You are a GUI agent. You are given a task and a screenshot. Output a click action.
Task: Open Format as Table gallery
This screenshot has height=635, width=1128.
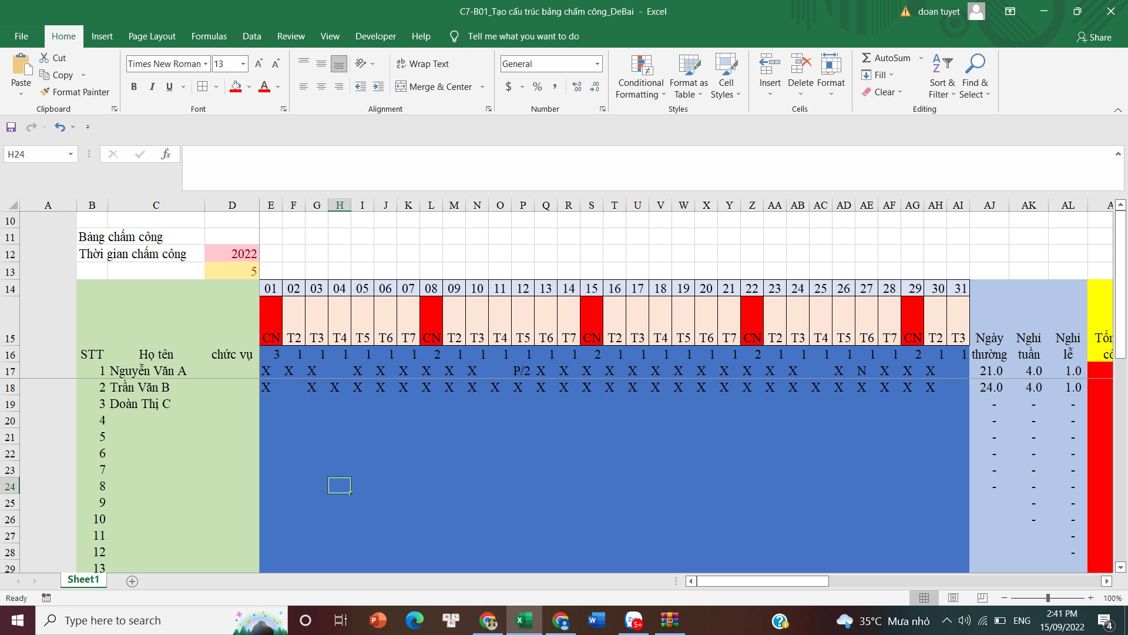point(689,76)
